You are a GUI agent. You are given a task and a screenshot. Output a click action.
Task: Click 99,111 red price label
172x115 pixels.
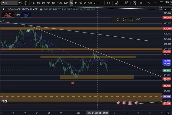click(x=167, y=52)
